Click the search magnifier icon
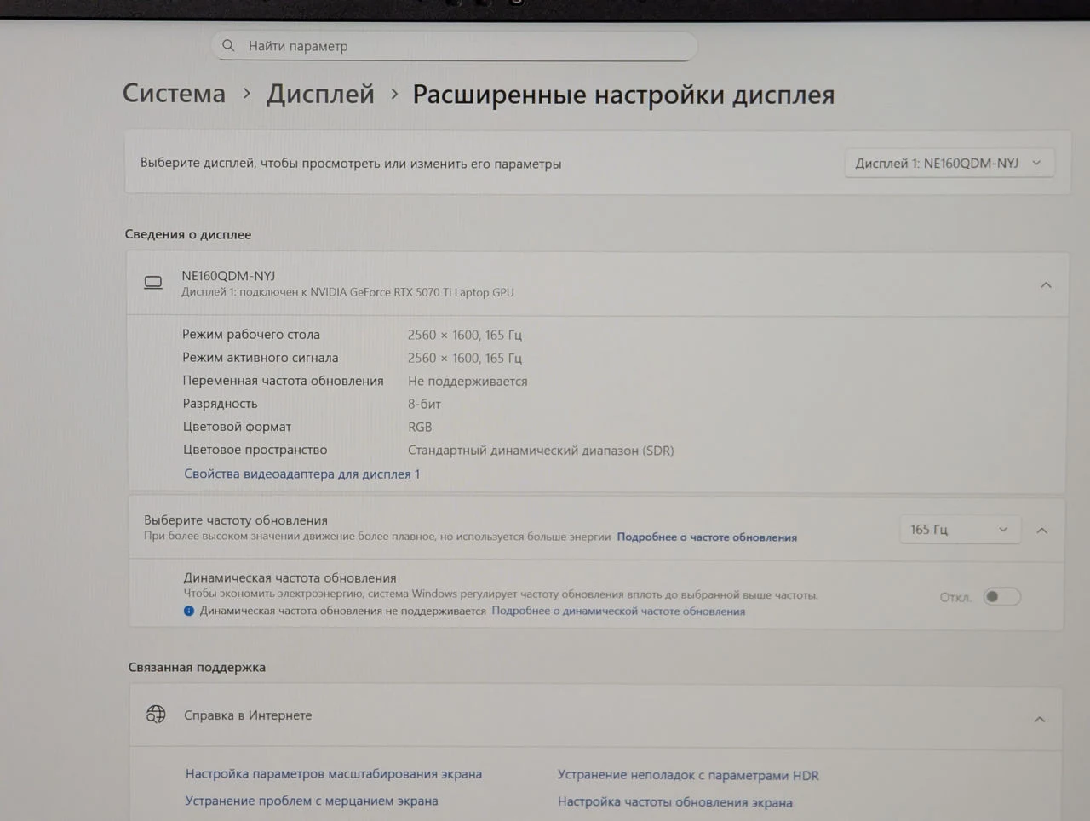This screenshot has height=821, width=1090. click(227, 45)
